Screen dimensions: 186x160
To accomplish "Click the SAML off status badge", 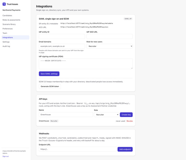I will (x=128, y=19).
